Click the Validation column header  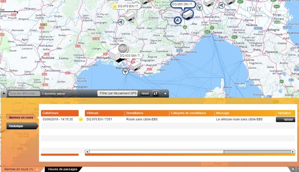(286, 113)
